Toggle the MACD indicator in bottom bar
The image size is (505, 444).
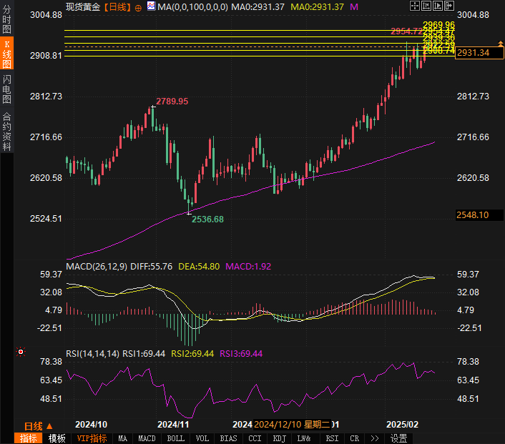(x=147, y=438)
